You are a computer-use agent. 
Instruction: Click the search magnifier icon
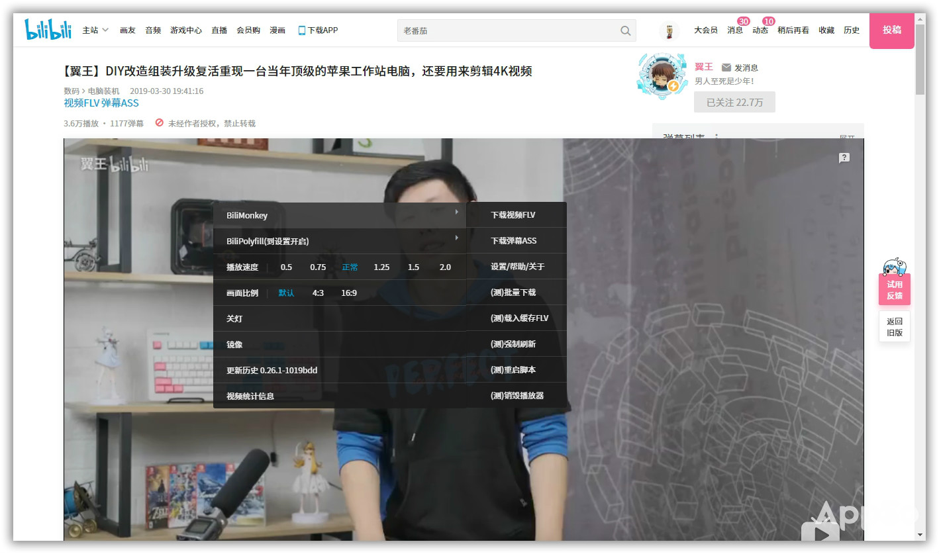tap(624, 30)
